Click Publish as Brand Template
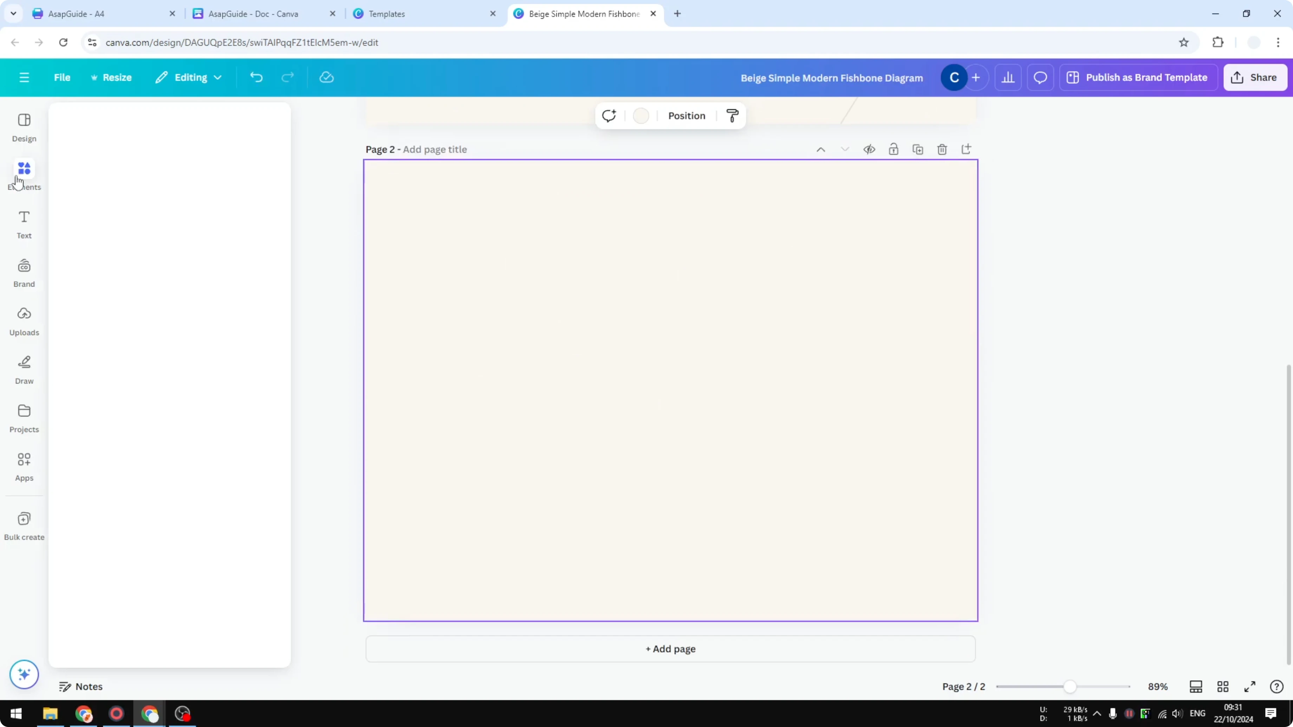This screenshot has width=1293, height=727. (1138, 77)
